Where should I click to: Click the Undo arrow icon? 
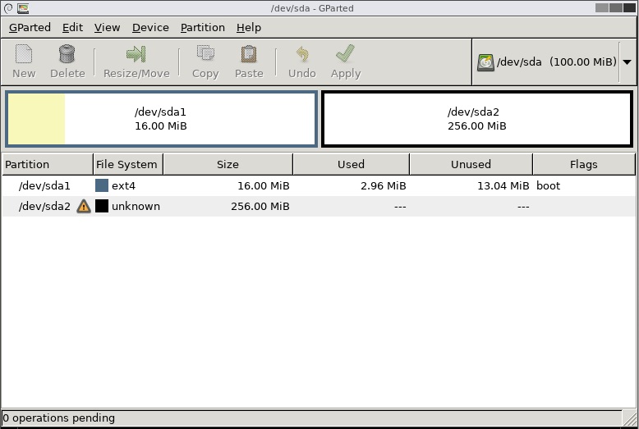pyautogui.click(x=302, y=53)
